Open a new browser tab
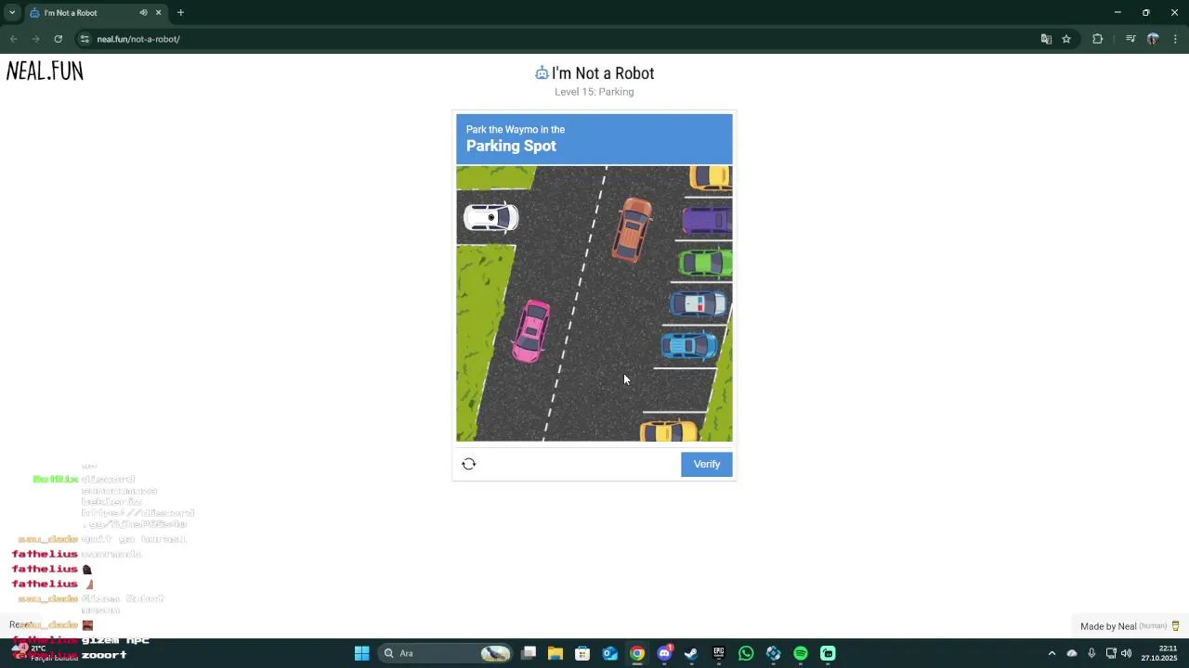 pos(180,13)
